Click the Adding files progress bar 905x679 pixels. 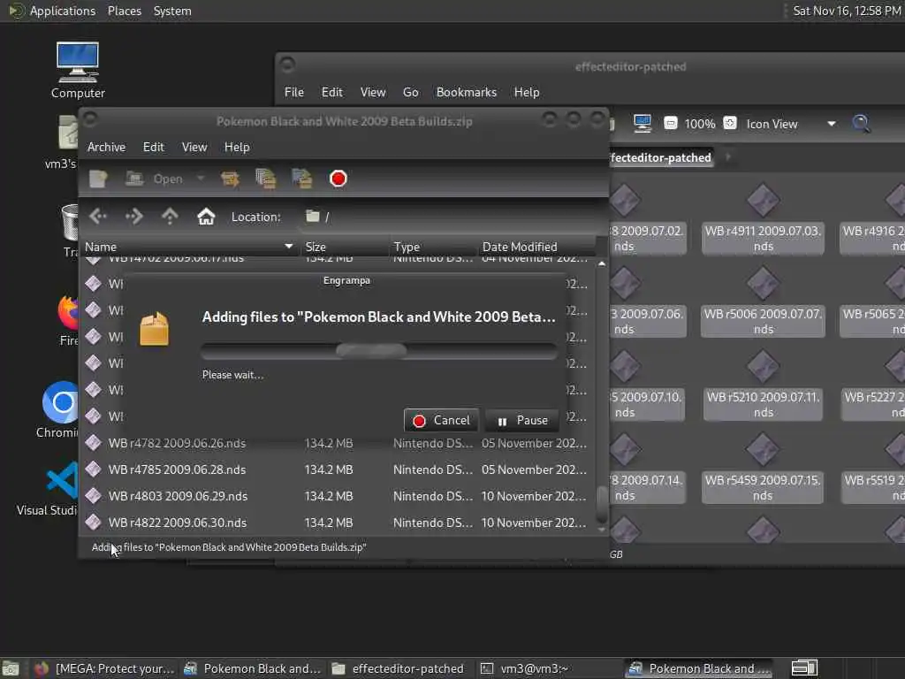[378, 350]
